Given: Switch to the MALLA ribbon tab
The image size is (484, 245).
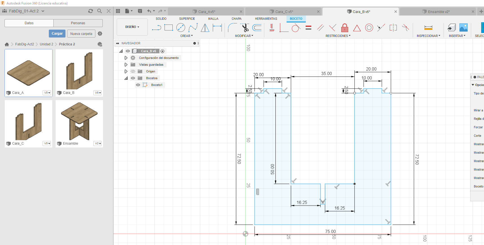Looking at the screenshot, I should point(213,19).
